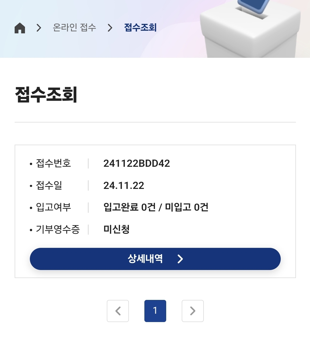
Task: Go to the next page arrow
Action: pyautogui.click(x=193, y=311)
